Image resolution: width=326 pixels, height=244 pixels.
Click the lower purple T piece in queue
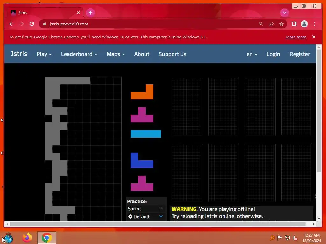pos(142,183)
